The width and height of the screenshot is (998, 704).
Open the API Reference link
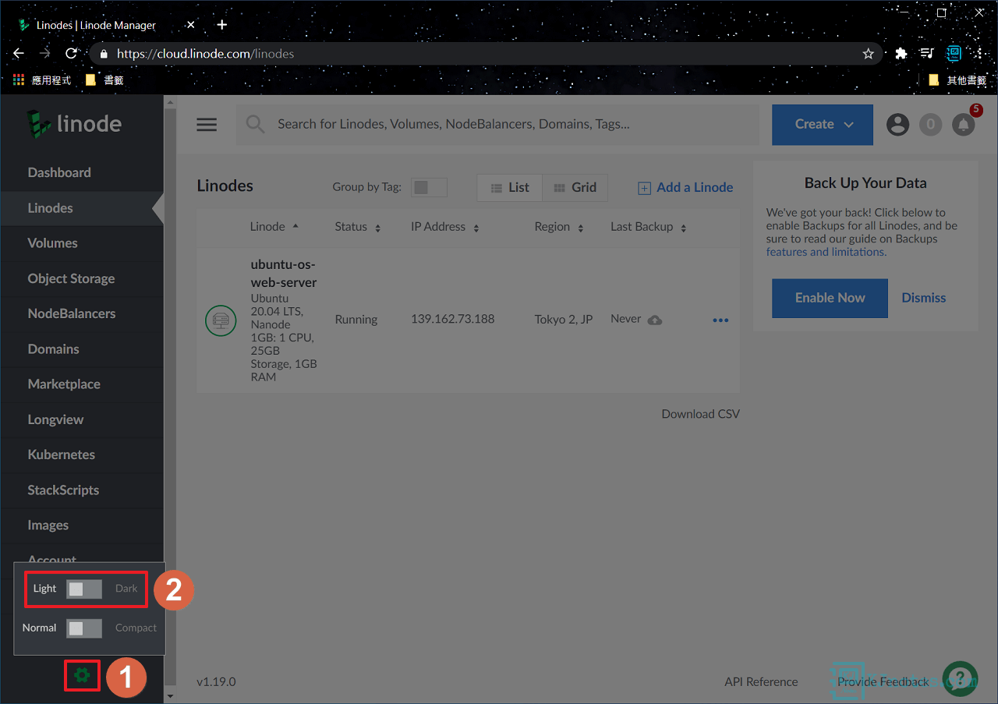[x=761, y=681]
